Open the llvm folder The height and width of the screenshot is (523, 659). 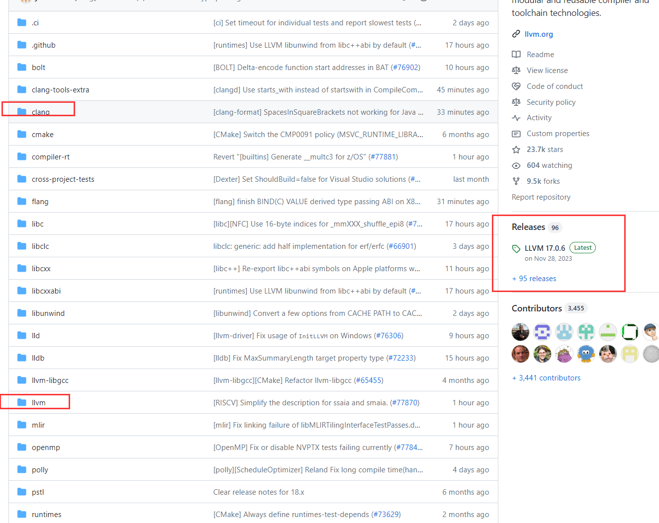[38, 402]
